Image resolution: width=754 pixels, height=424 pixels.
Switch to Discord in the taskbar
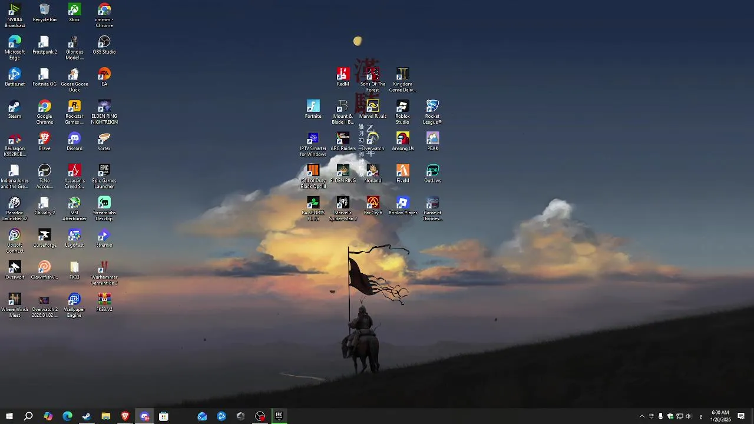[144, 416]
